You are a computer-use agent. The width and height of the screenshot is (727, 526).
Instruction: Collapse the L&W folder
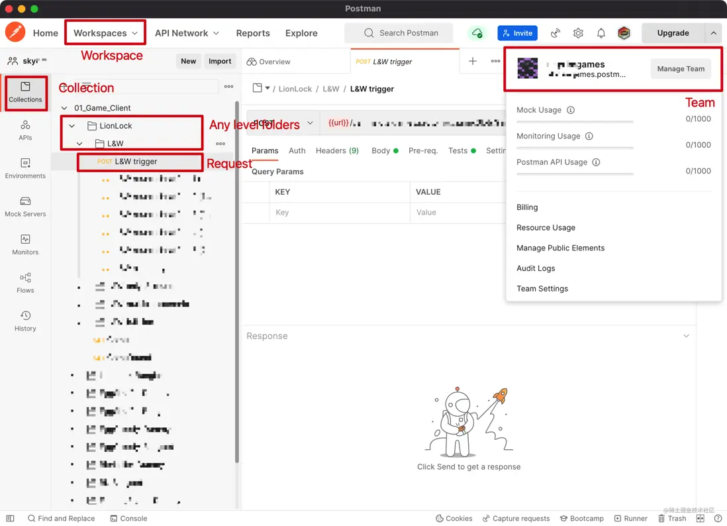[79, 143]
